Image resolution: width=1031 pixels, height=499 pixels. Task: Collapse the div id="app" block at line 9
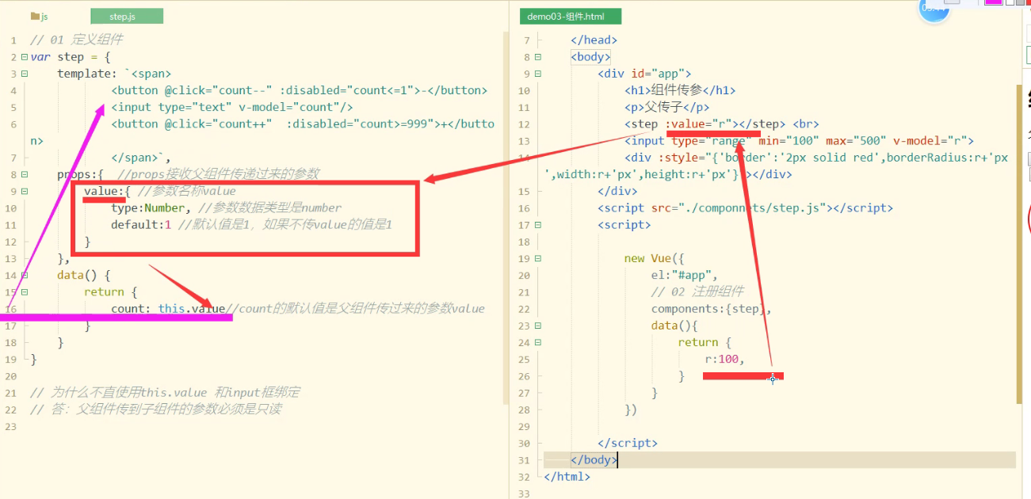pyautogui.click(x=538, y=74)
